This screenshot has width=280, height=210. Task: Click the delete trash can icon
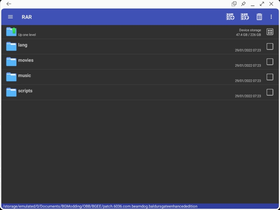coord(259,17)
